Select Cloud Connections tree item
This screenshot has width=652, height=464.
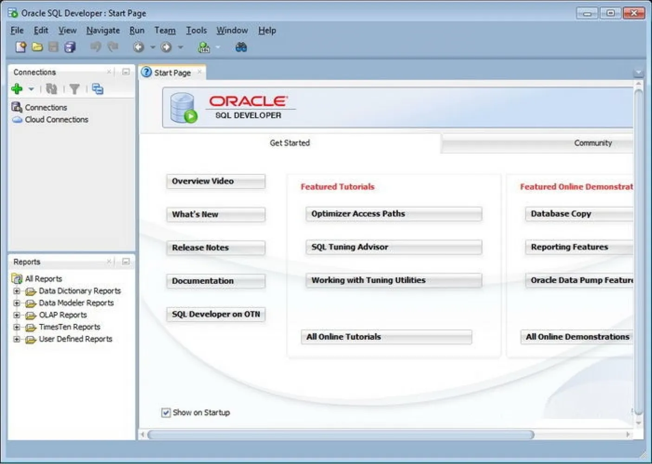click(56, 120)
